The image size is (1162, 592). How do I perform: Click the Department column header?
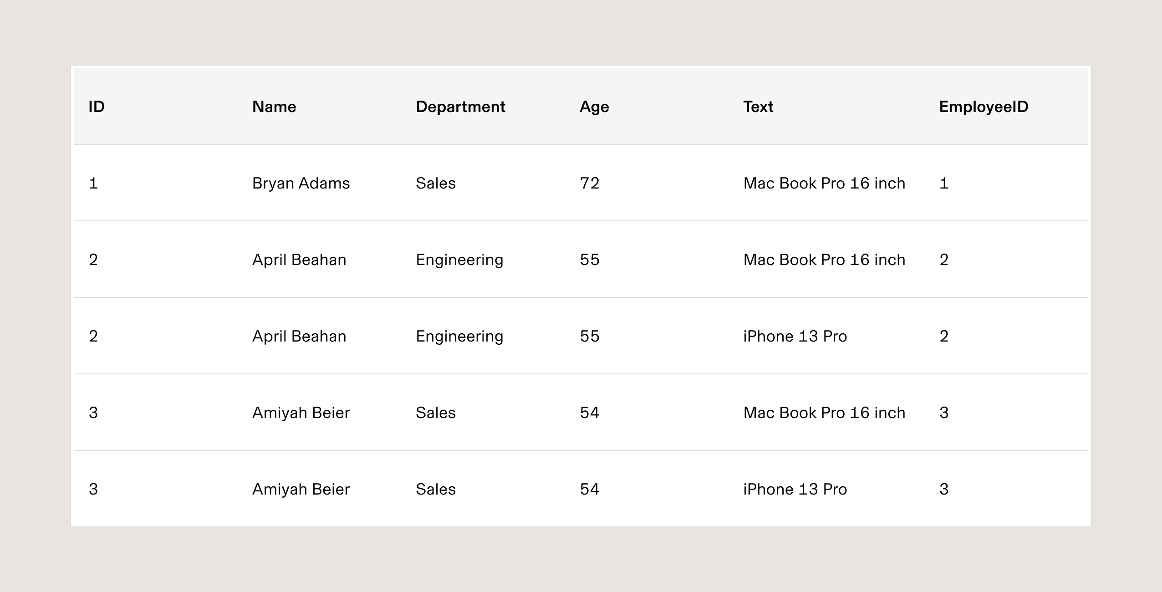tap(460, 107)
